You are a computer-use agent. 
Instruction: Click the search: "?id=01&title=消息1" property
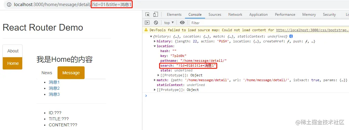click(x=188, y=66)
